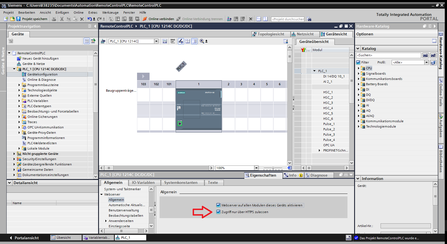This screenshot has height=244, width=447.
Task: Expand Kommunikationsmodule folder in catalog
Action: coord(359,121)
